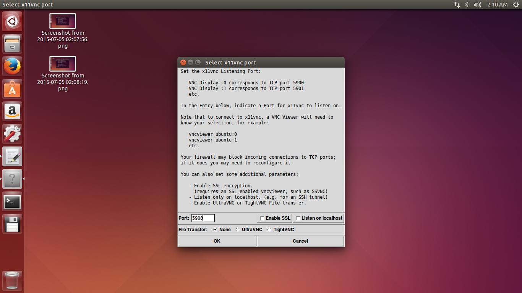Screen dimensions: 522x293
Task: Click the text "vncviewer ubuntu:1"
Action: click(x=213, y=140)
